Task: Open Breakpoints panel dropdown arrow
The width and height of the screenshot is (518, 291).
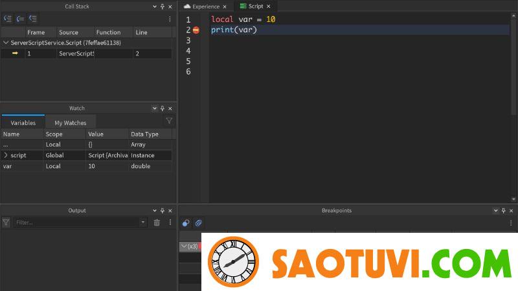Action: click(x=495, y=211)
